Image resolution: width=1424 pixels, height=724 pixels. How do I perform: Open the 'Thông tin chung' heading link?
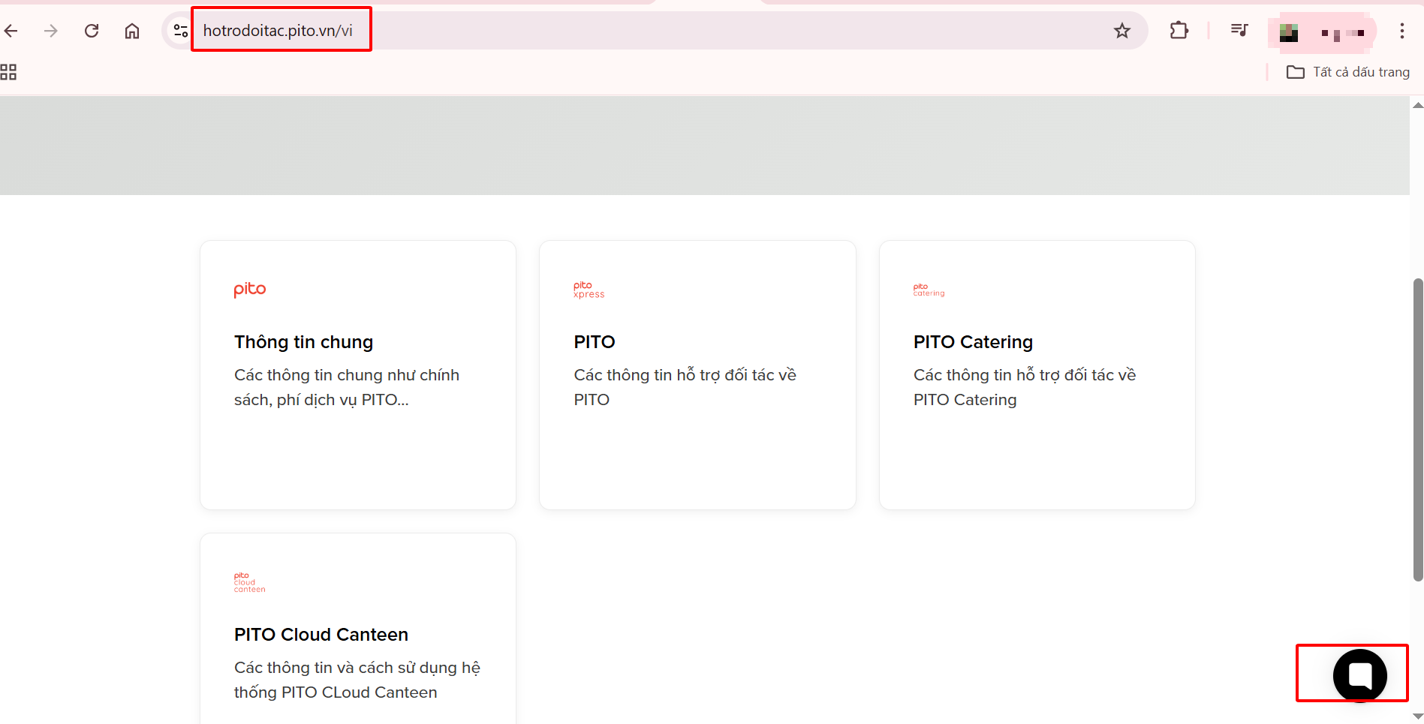[303, 342]
